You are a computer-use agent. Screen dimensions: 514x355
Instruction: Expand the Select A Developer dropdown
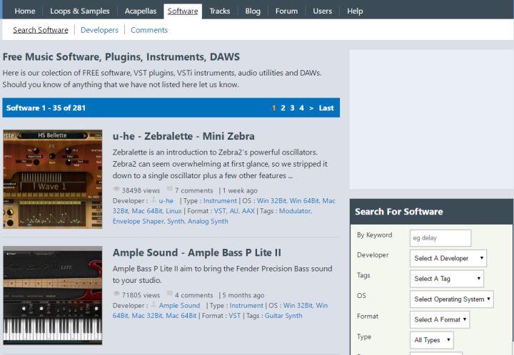point(449,258)
